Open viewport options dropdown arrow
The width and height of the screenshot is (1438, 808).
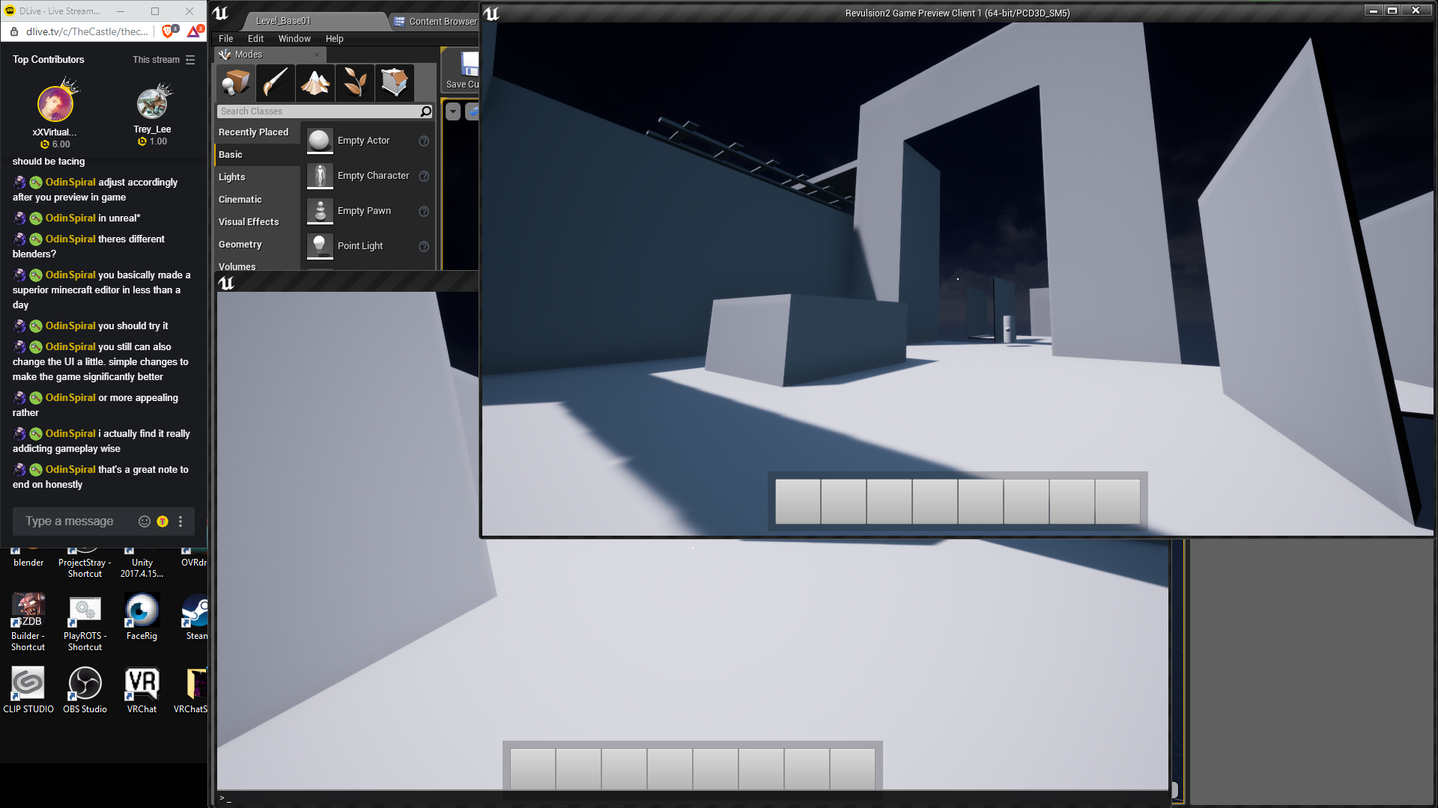click(x=453, y=111)
